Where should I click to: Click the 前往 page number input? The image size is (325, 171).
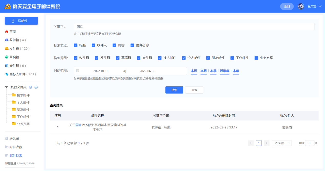pyautogui.click(x=310, y=143)
